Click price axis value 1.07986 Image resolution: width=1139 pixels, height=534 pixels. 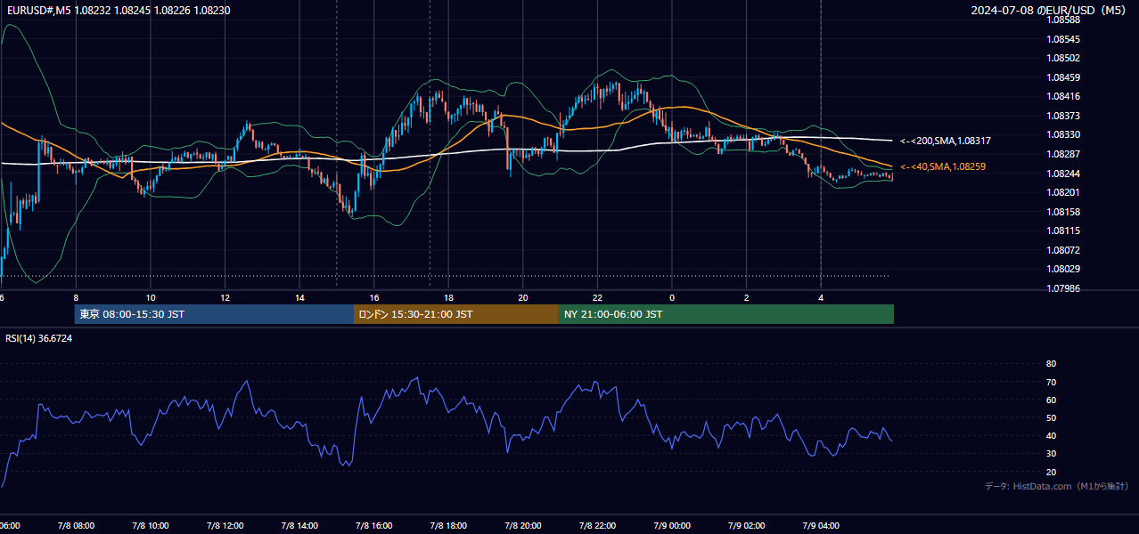[x=1062, y=288]
